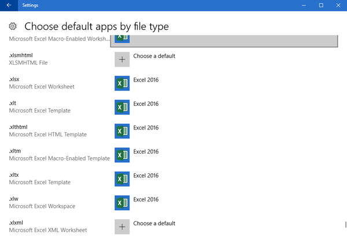Change Excel 2016 default for .xlw

[x=146, y=199]
